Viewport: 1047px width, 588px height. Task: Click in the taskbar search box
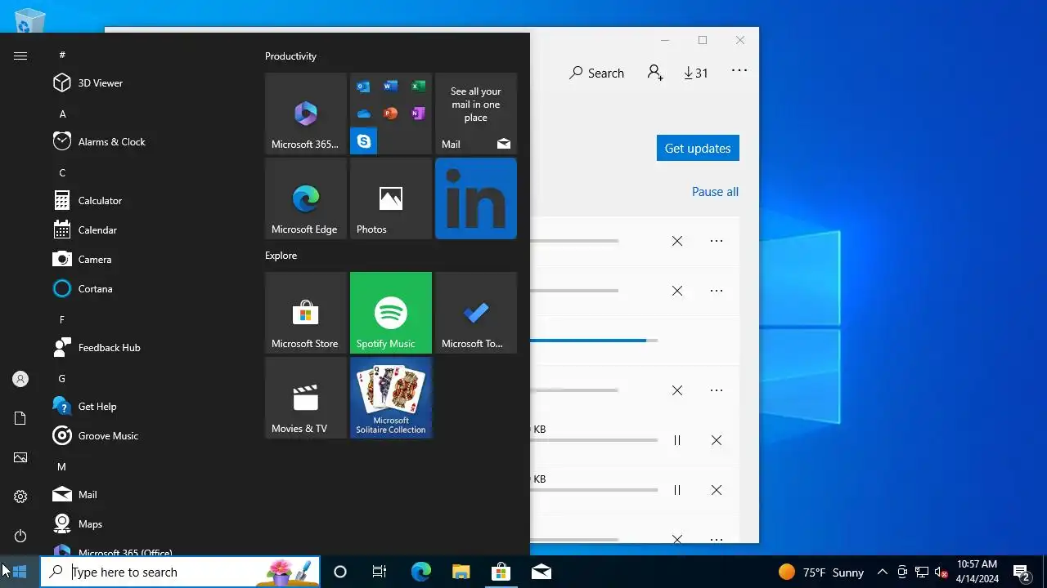point(180,572)
